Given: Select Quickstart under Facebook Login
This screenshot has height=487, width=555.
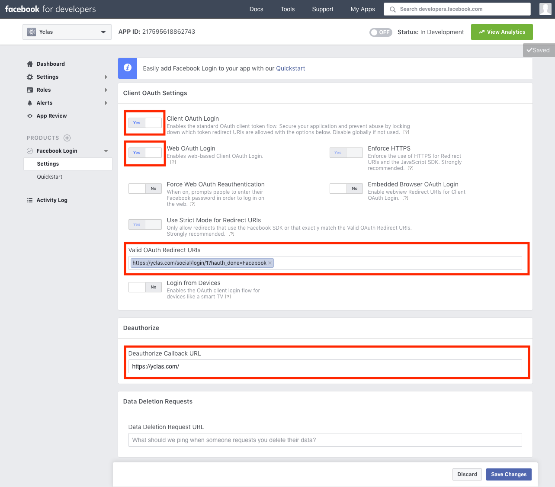Looking at the screenshot, I should pyautogui.click(x=50, y=177).
